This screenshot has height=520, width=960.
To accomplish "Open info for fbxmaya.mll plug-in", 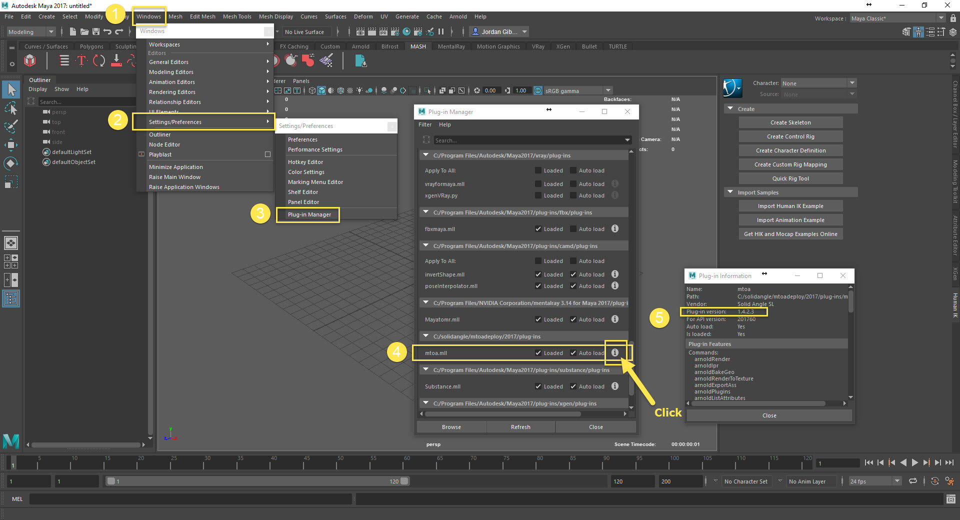I will [615, 228].
